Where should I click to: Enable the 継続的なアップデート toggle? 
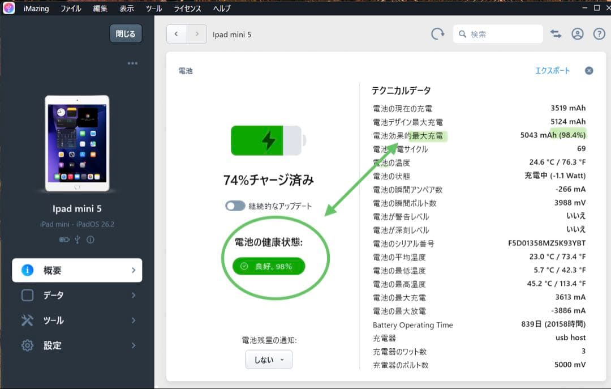[235, 206]
